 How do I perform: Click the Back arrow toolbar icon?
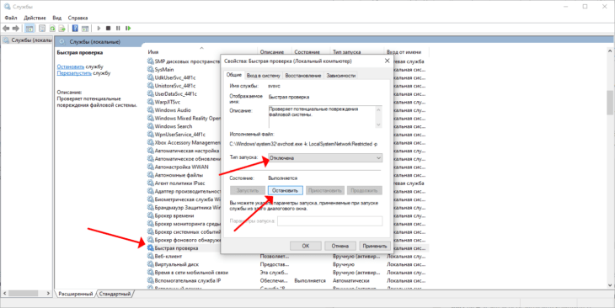pyautogui.click(x=6, y=29)
